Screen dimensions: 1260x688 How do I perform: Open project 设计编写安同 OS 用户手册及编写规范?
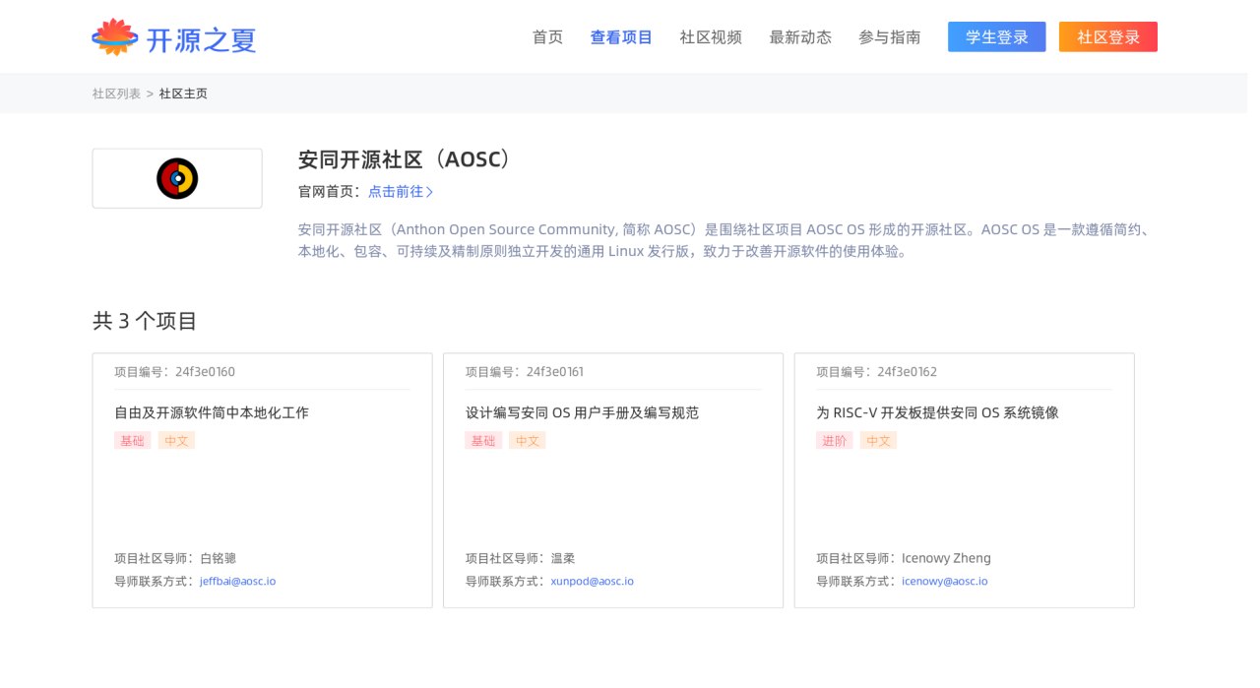point(582,412)
